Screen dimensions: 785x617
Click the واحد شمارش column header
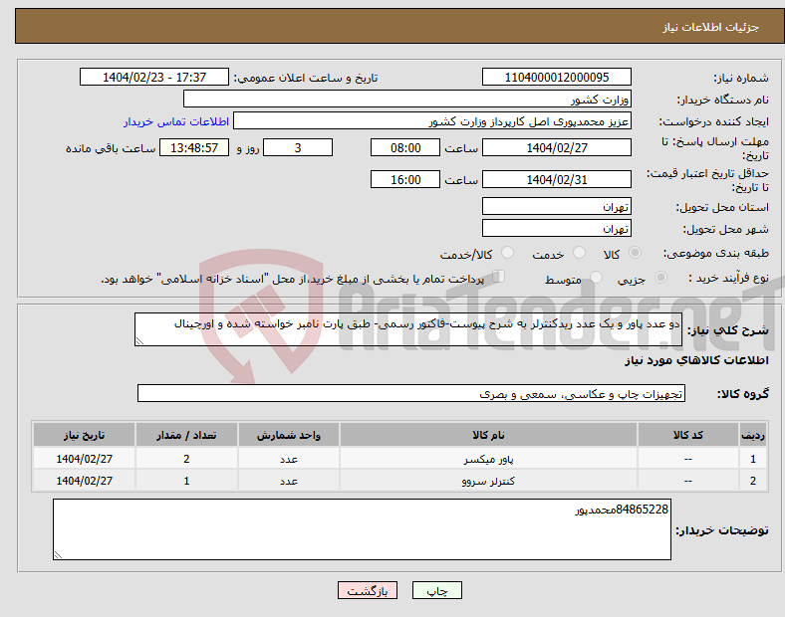click(289, 435)
